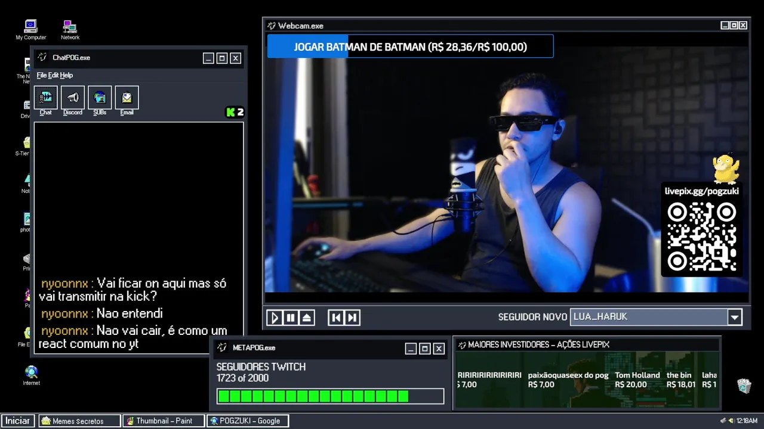The height and width of the screenshot is (429, 764).
Task: Expand the SEGUIDOR NOVO dropdown arrow
Action: 735,317
